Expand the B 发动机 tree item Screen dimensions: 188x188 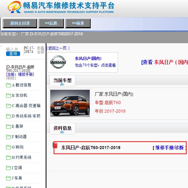pyautogui.click(x=19, y=95)
